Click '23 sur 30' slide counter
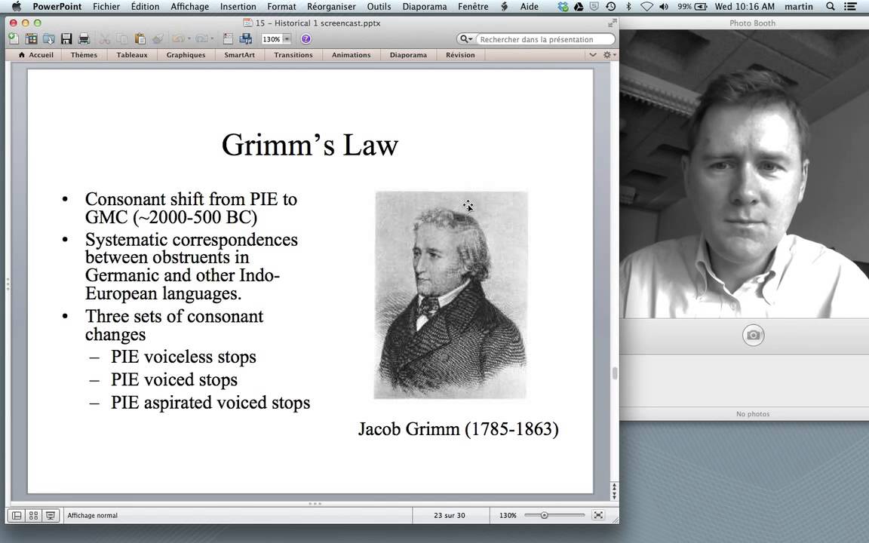This screenshot has height=543, width=869. pyautogui.click(x=450, y=515)
